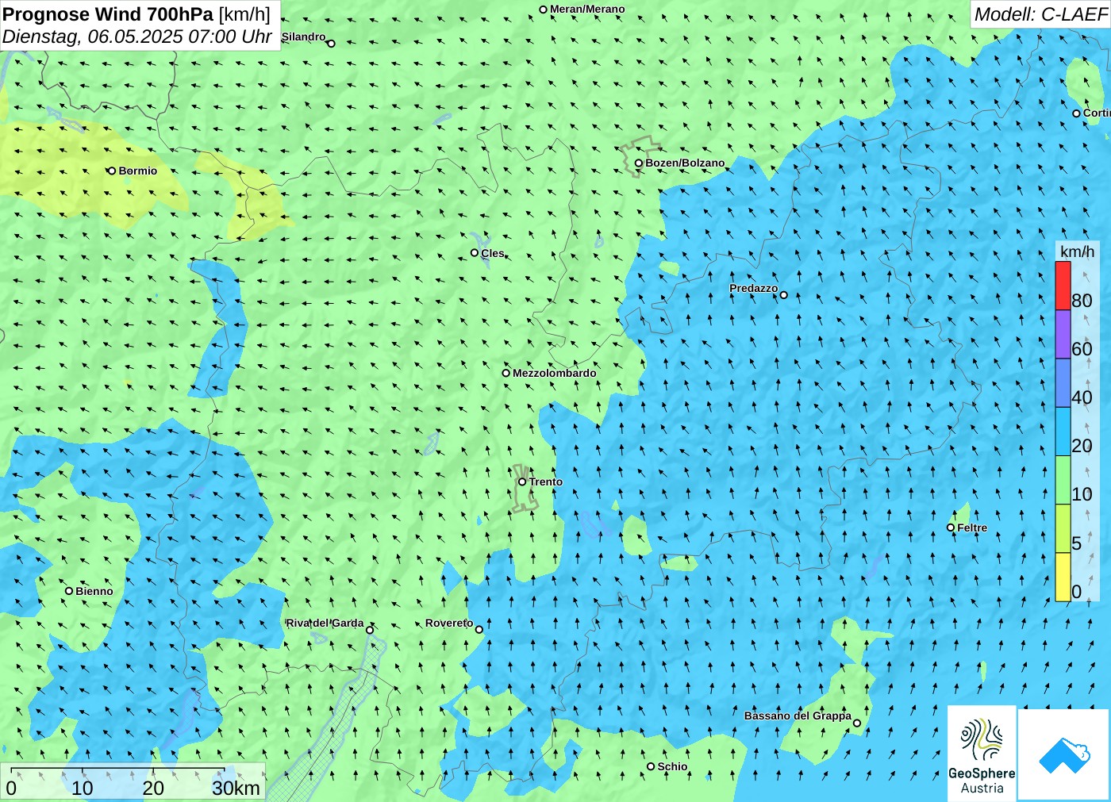Select the green 10–20 km/h legend swatch
The height and width of the screenshot is (802, 1111).
(x=1063, y=479)
